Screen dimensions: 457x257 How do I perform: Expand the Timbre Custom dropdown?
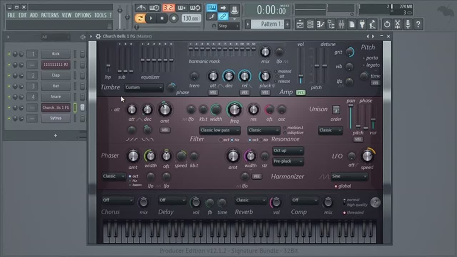coord(144,87)
